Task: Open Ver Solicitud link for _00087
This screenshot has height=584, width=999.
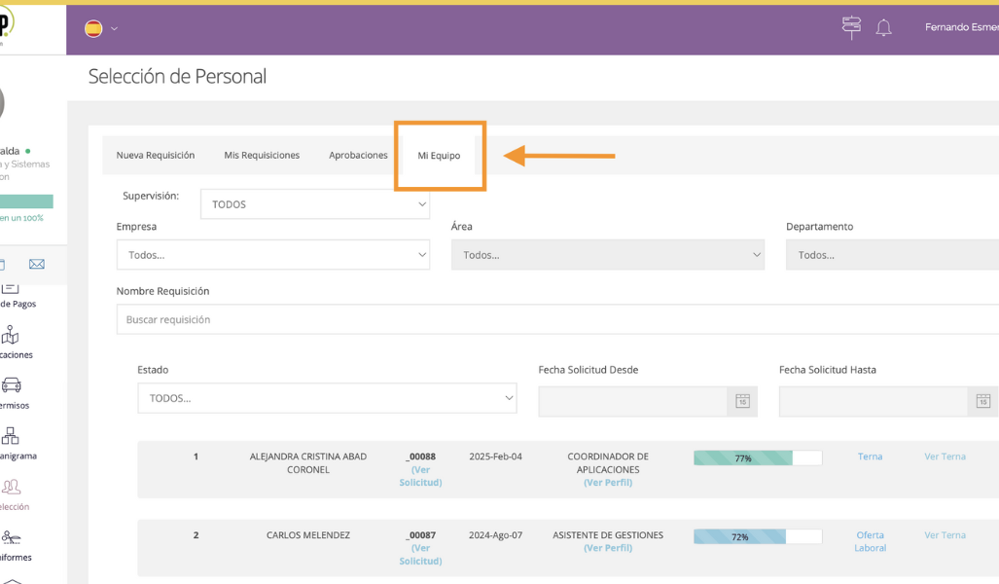Action: (420, 555)
